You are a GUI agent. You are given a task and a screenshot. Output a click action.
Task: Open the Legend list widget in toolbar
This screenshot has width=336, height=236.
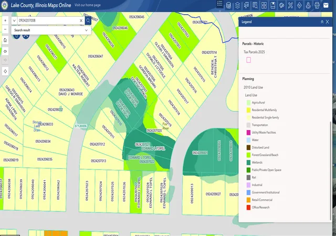pyautogui.click(x=219, y=4)
